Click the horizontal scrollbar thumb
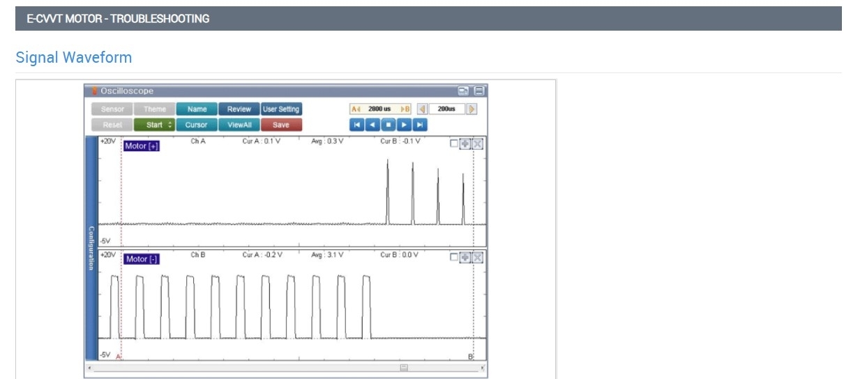 (403, 367)
